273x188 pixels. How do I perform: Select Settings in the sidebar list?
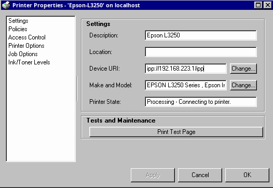click(x=18, y=21)
